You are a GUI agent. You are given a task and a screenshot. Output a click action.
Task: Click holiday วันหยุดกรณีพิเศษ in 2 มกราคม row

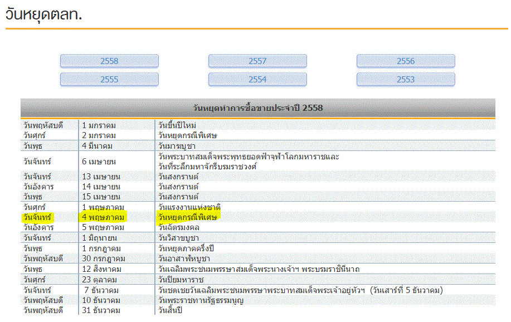coord(187,135)
